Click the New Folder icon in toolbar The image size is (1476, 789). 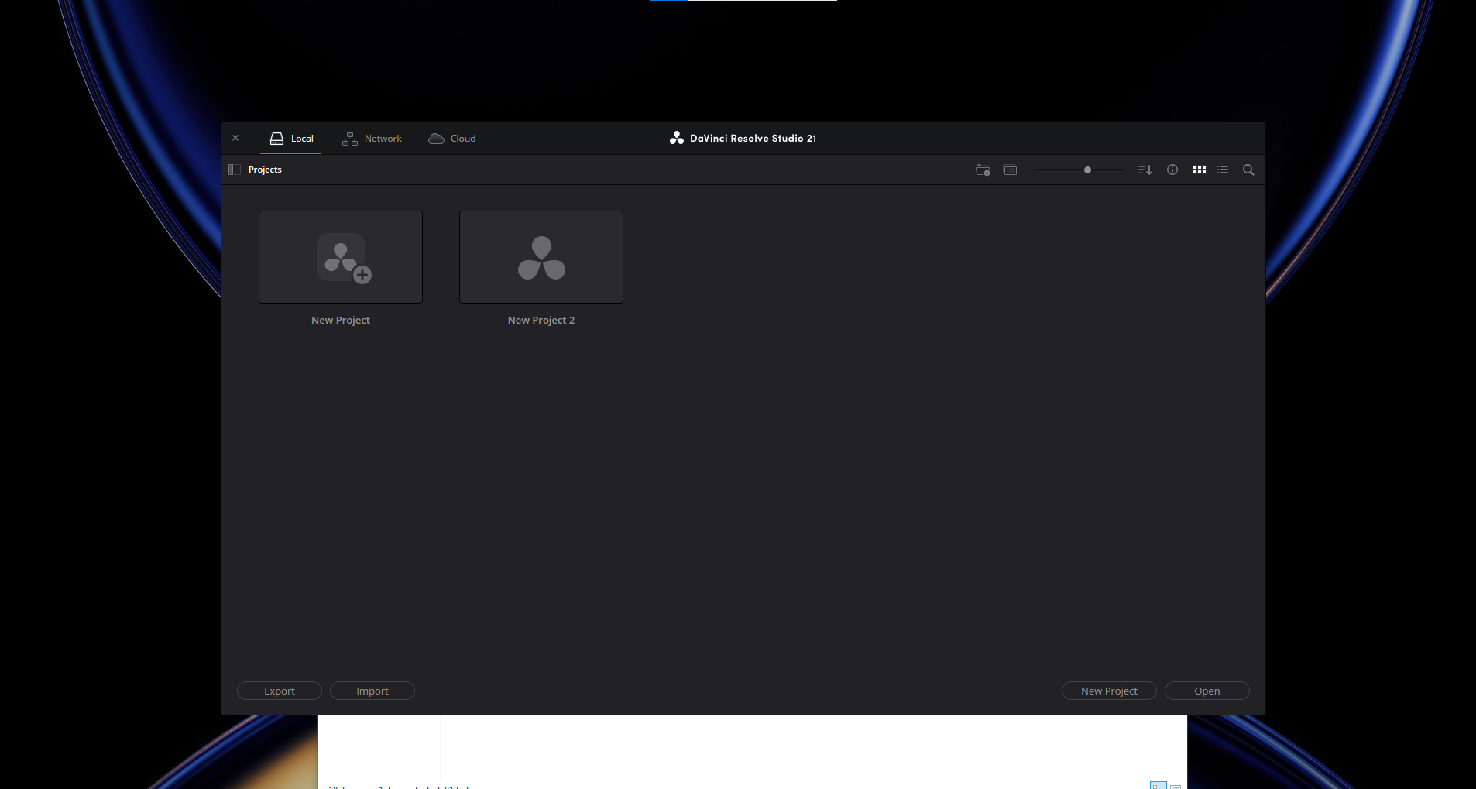(983, 170)
